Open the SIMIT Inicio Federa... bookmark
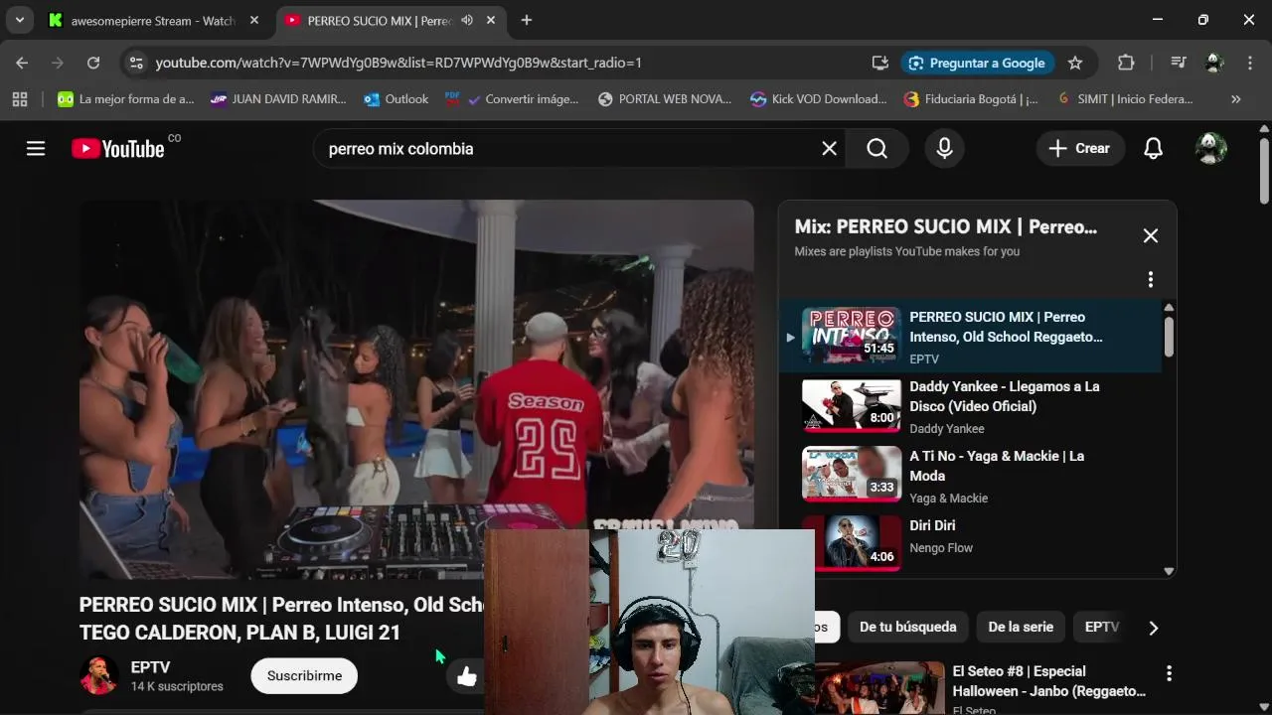1272x715 pixels. point(1124,99)
